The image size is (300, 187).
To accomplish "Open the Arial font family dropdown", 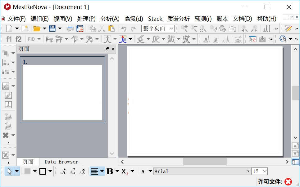I will [x=202, y=171].
